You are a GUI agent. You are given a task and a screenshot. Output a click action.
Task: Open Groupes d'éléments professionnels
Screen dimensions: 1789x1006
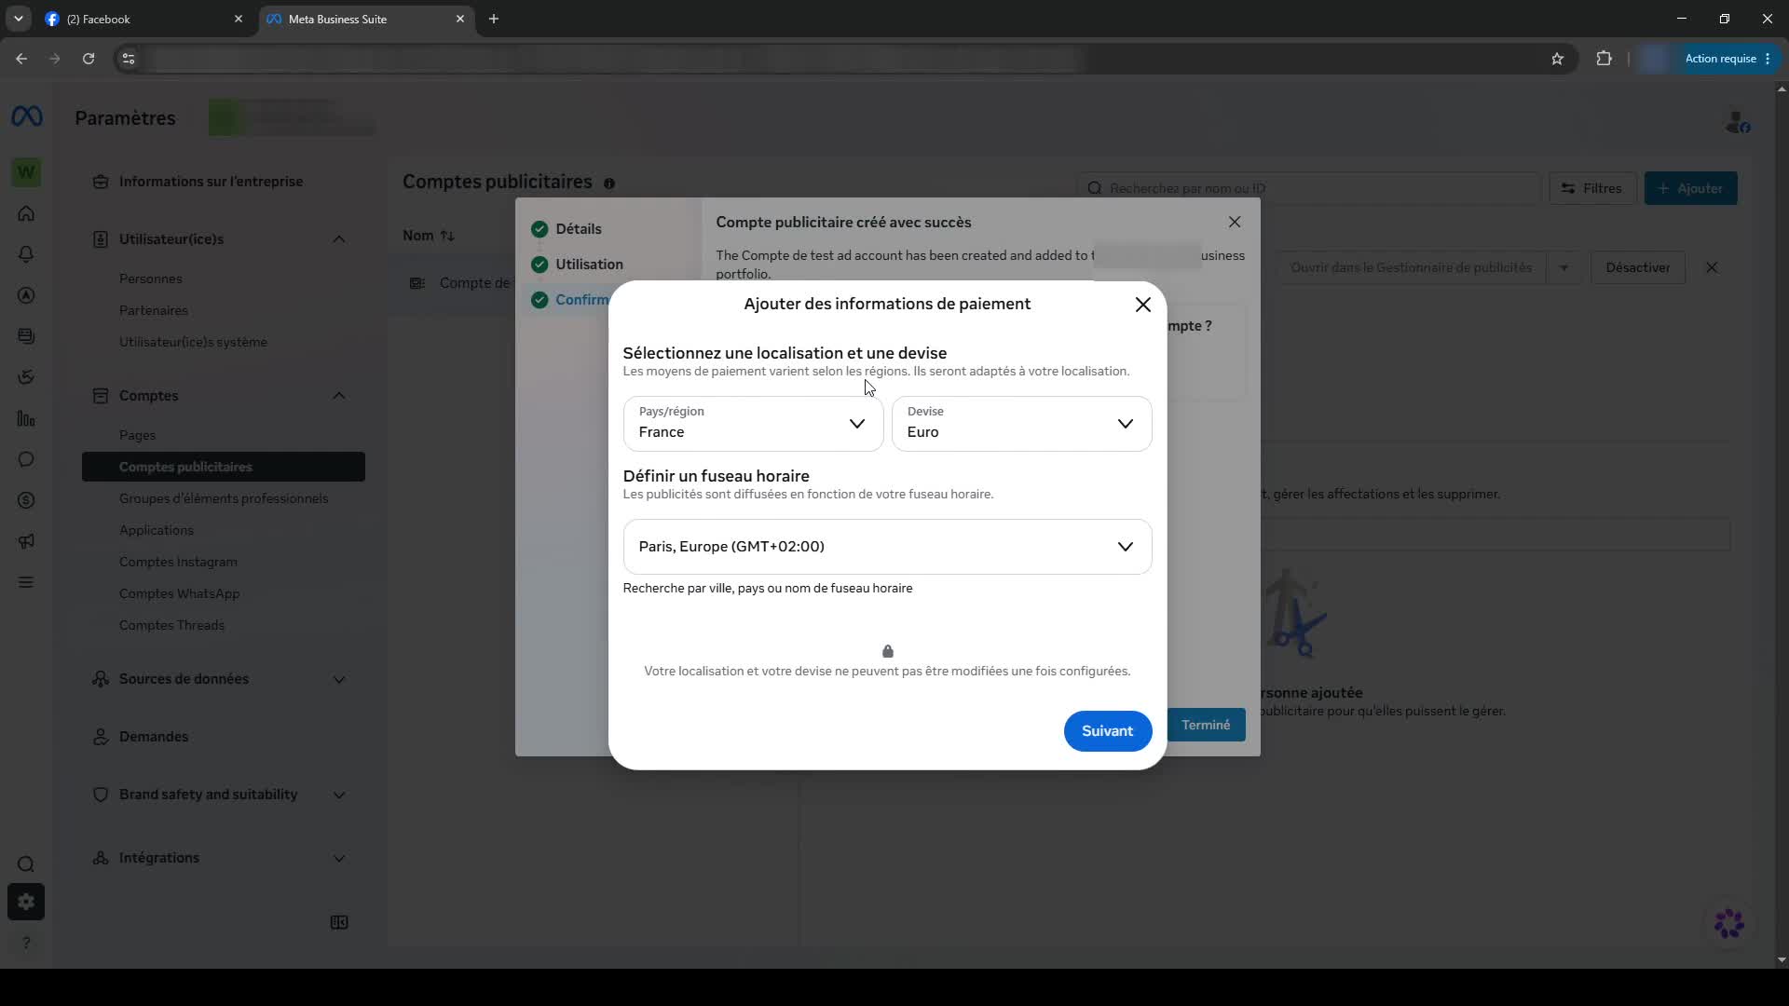click(224, 498)
